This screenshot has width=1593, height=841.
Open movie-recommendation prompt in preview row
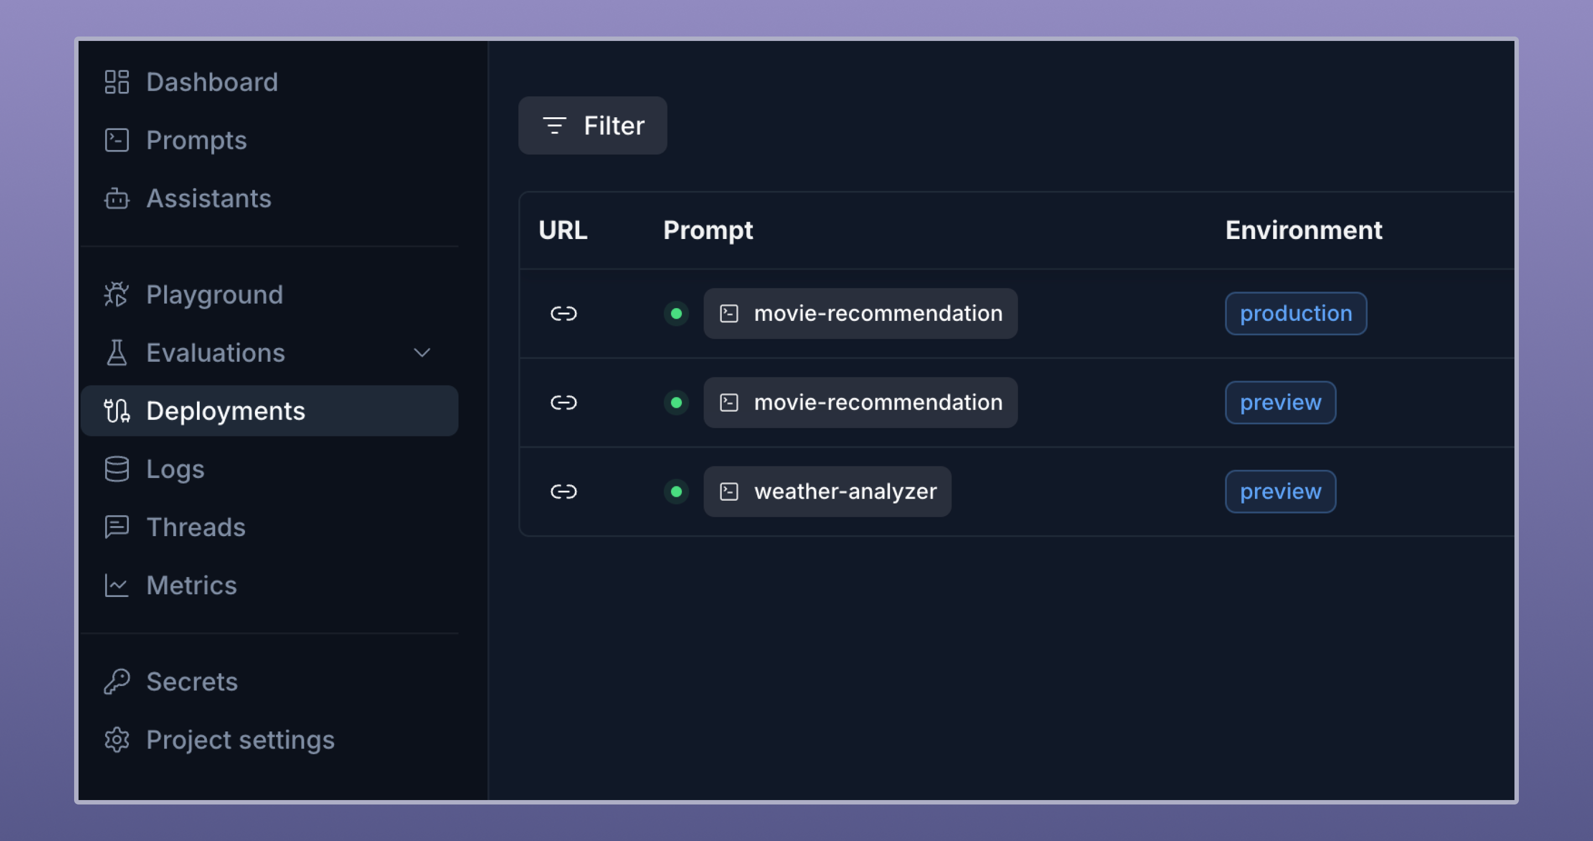click(860, 403)
